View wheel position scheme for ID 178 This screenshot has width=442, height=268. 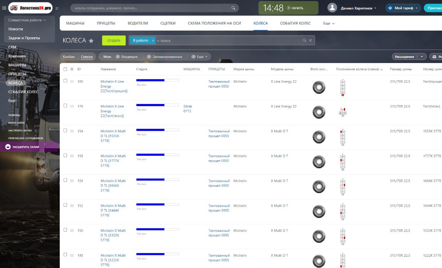point(343,112)
